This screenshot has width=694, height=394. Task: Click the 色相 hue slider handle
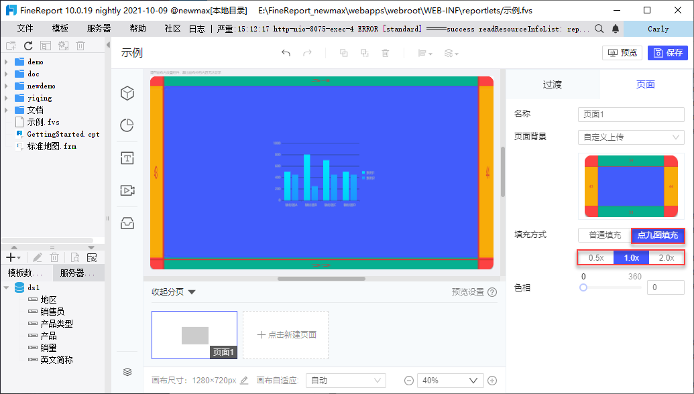(x=583, y=288)
